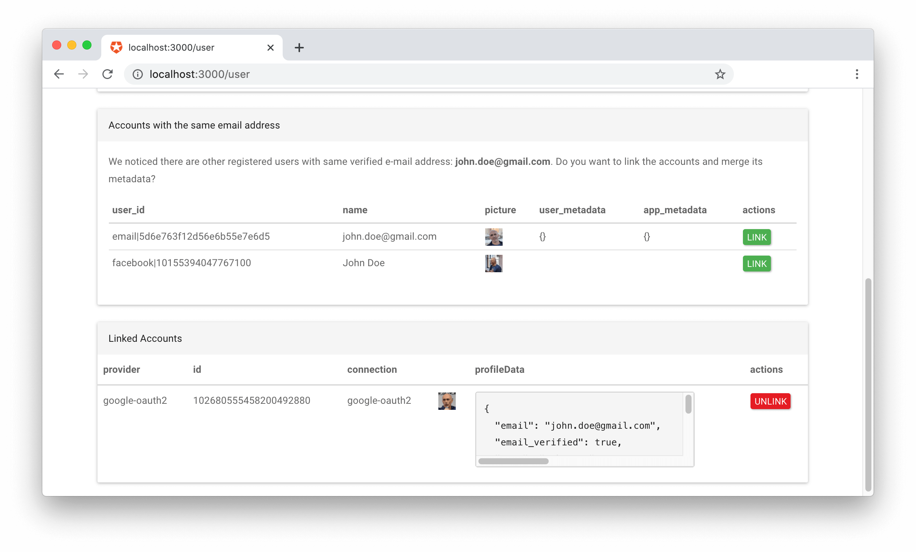Link the email john.doe@gmail.com account
Image resolution: width=916 pixels, height=552 pixels.
(757, 237)
